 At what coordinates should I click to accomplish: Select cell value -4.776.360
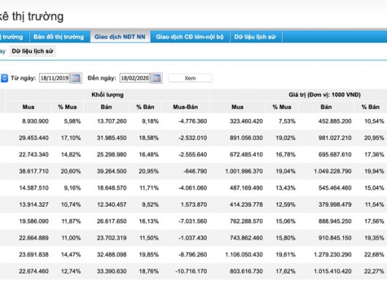tap(193, 121)
